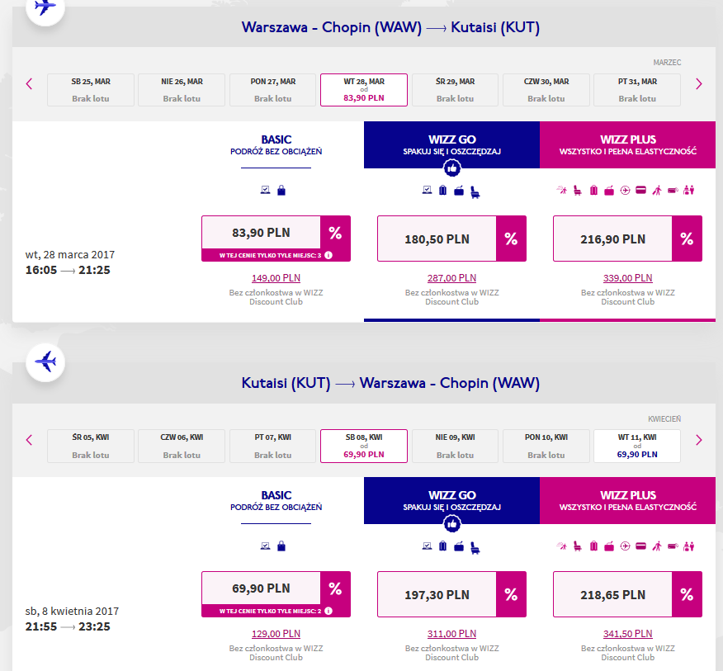723x671 pixels.
Task: Click the WIZZ GO header for Warszawa–Kutaisi
Action: 452,144
